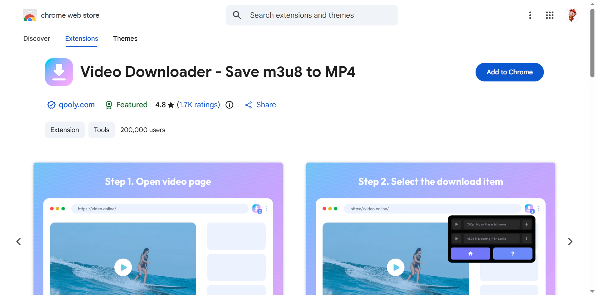This screenshot has width=596, height=295.
Task: Click the search magnifier icon
Action: 237,15
